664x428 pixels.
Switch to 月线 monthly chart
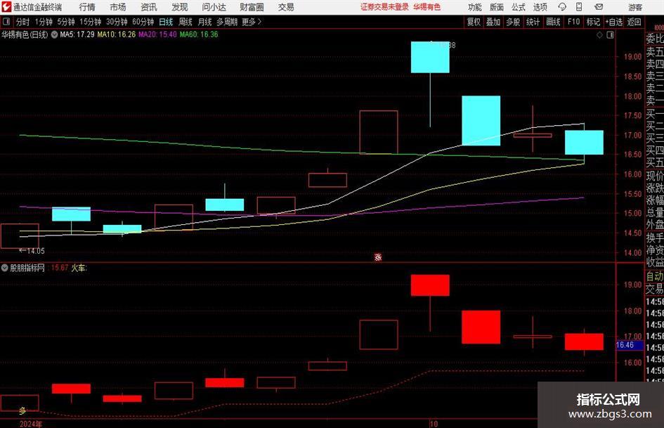click(x=204, y=22)
